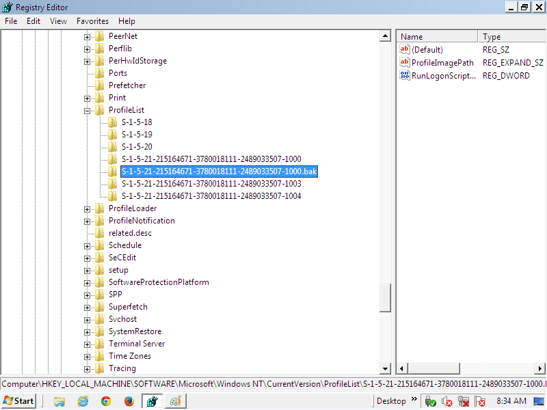The width and height of the screenshot is (547, 410).
Task: Click the ProfileImagePath string value icon
Action: click(404, 62)
